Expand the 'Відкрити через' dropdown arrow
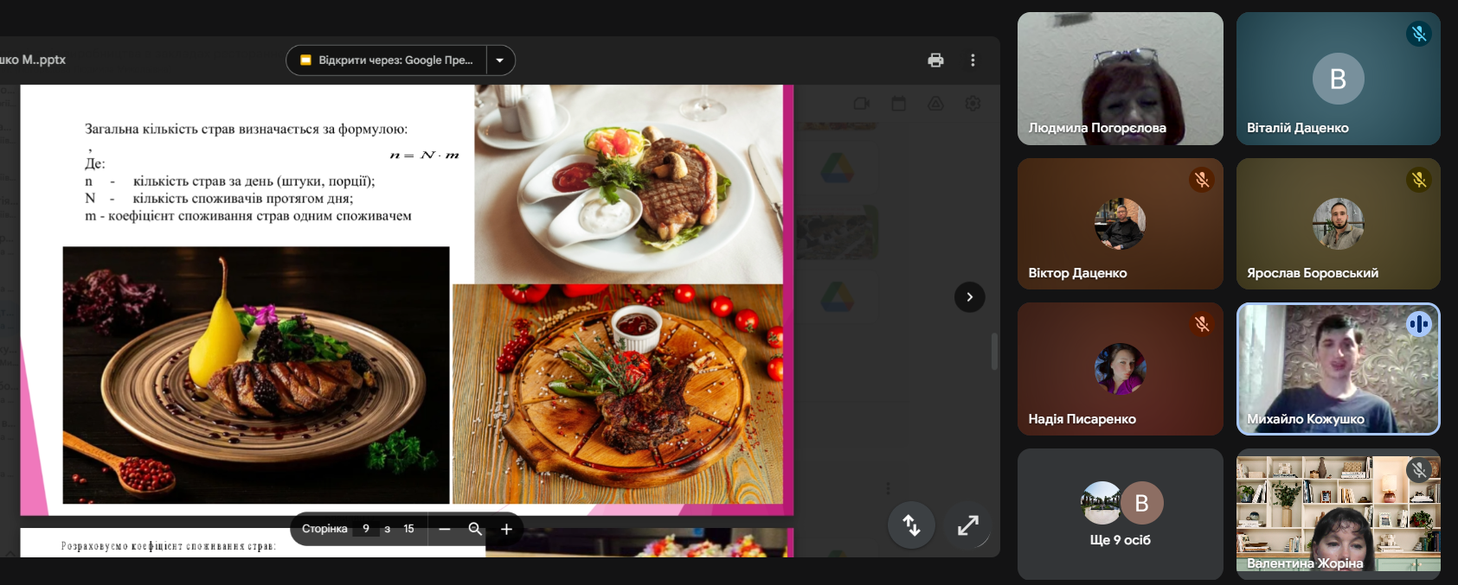This screenshot has width=1458, height=585. [x=500, y=60]
